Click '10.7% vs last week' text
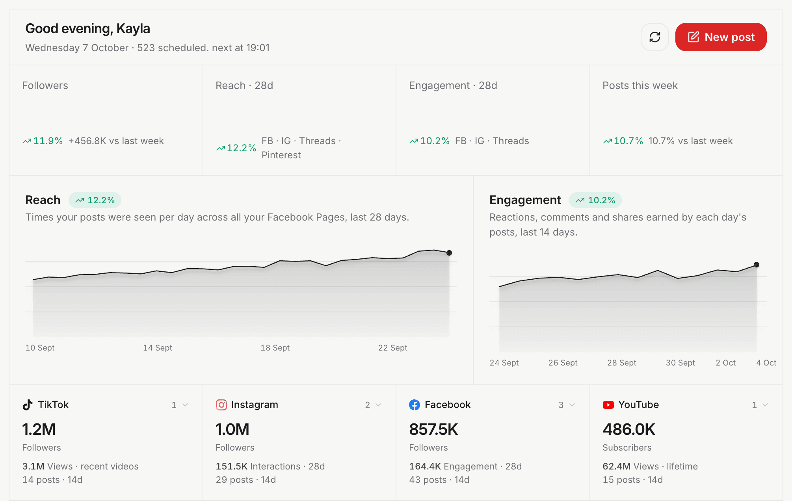The image size is (792, 501). (x=690, y=141)
